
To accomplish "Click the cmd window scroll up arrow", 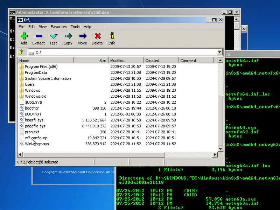I will pos(237,19).
